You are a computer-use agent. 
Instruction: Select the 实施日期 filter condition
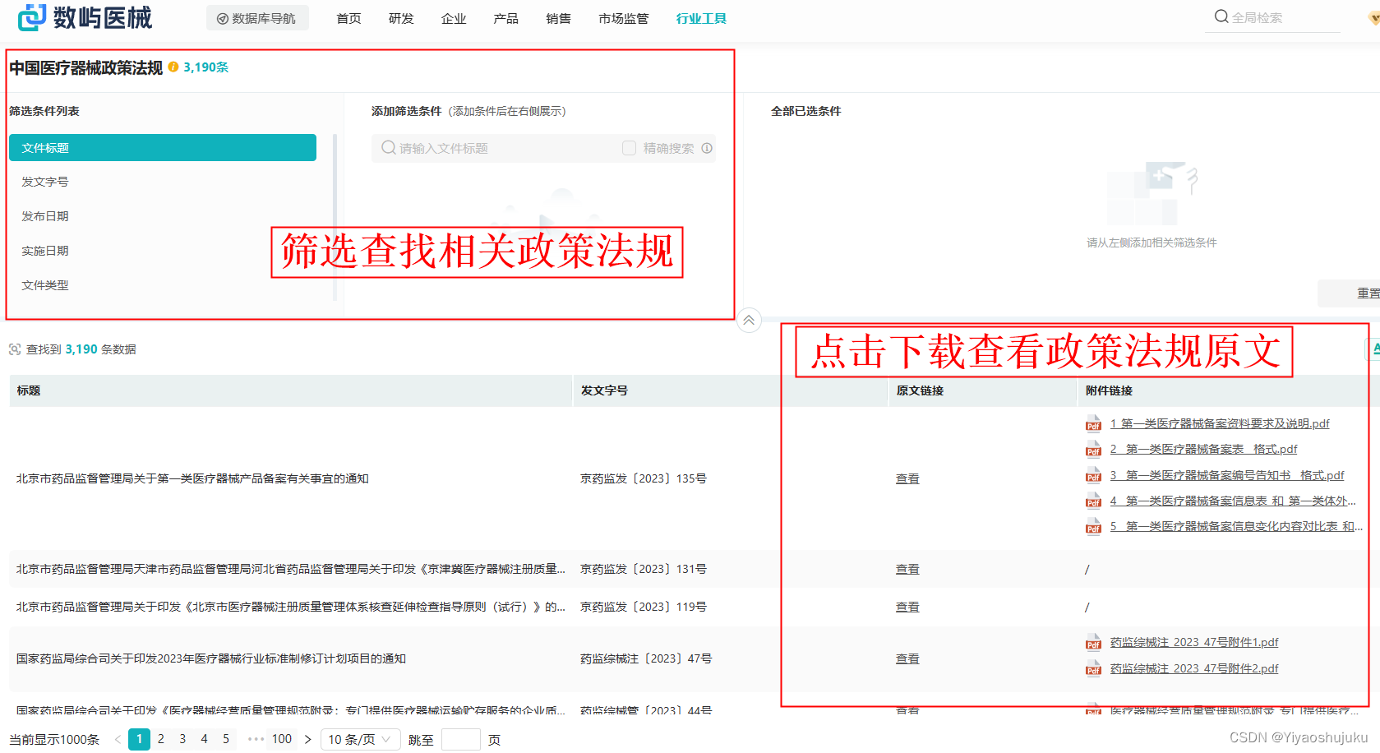(45, 251)
